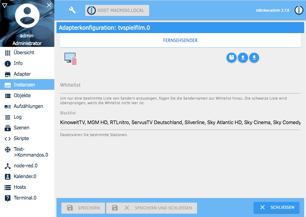Click the Instanzen icon in sidebar

8,85
